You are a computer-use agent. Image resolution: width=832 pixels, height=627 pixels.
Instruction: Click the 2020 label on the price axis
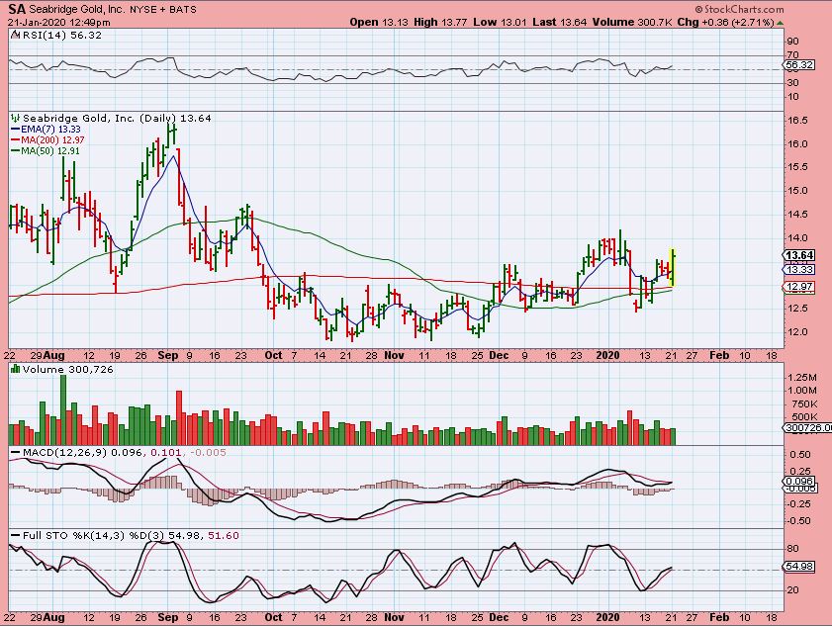point(608,355)
